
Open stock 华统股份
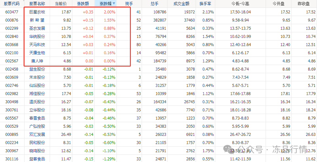(x=37, y=37)
